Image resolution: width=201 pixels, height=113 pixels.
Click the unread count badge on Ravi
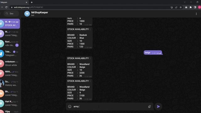(x=17, y=45)
